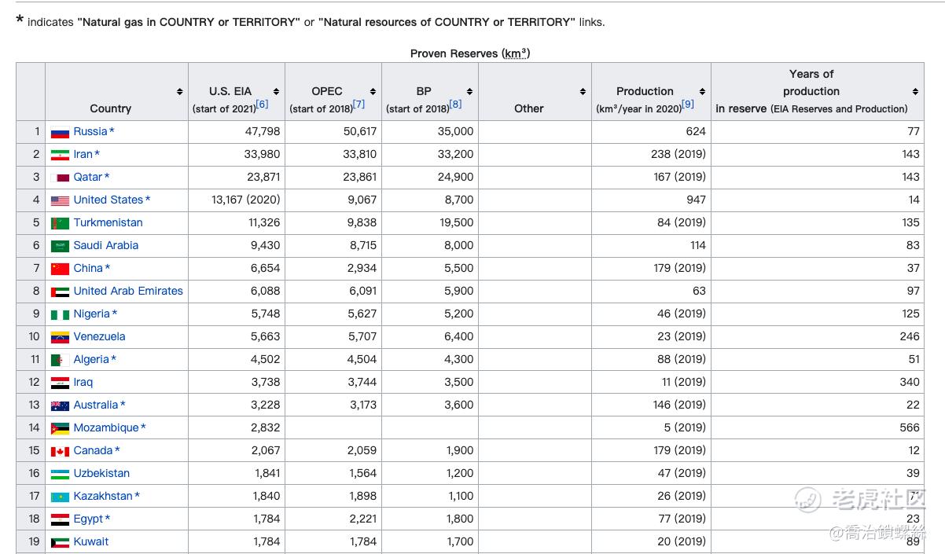945x554 pixels.
Task: Open reference [6] in U.S. EIA header
Action: coord(262,105)
